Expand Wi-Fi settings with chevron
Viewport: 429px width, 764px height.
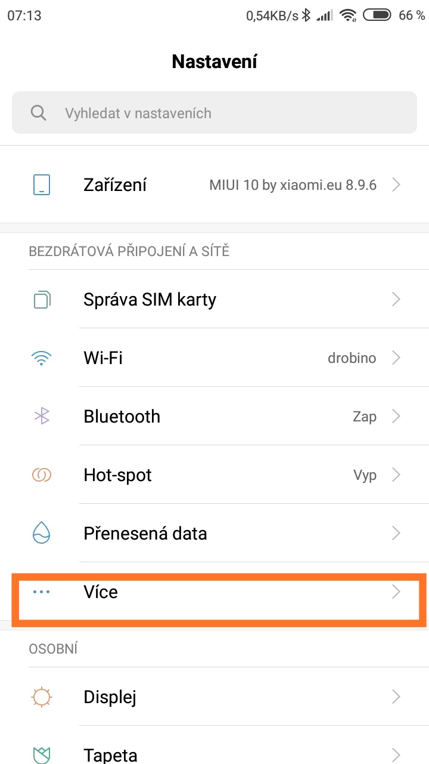point(396,358)
